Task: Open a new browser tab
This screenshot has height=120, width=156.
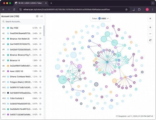Action: pyautogui.click(x=51, y=3)
